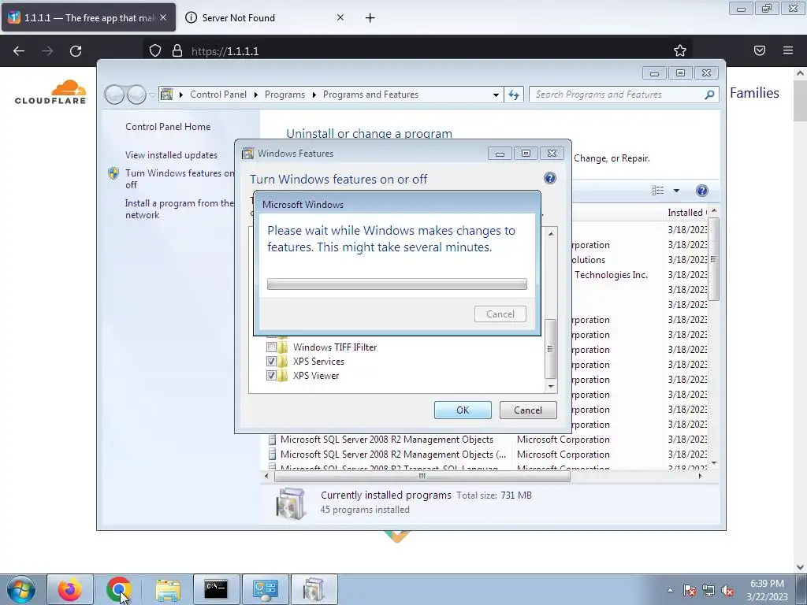The width and height of the screenshot is (807, 605).
Task: Expand arrow after Control Panel breadcrumb
Action: 256,95
